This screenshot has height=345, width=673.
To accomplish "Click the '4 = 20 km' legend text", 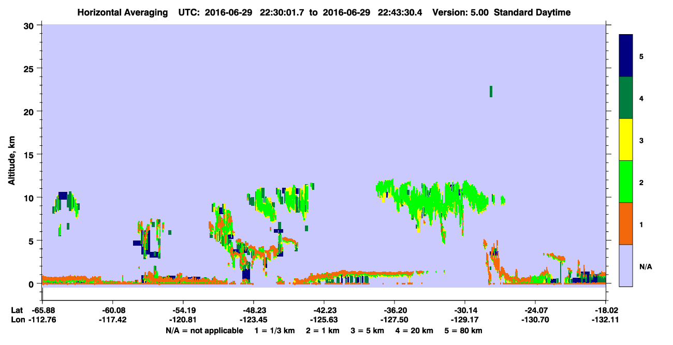I will tap(414, 331).
